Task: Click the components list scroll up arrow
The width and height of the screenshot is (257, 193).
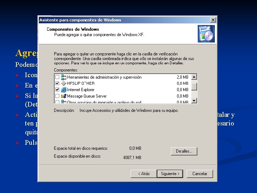Action: coord(194,77)
